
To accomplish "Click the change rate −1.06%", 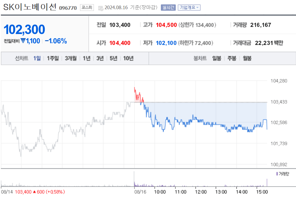I will pos(56,41).
